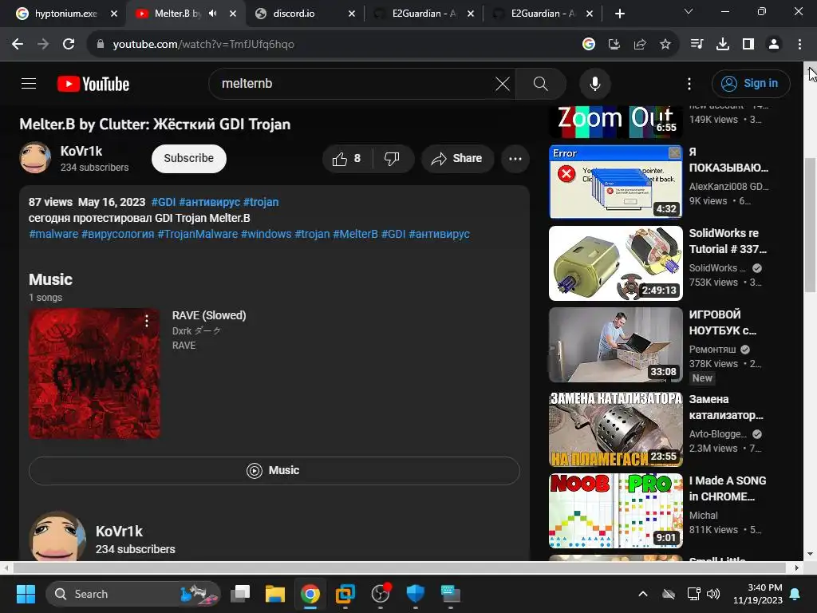This screenshot has width=817, height=613.
Task: Open SolidWorks tutorial 2:49:13 thumbnail
Action: (615, 263)
